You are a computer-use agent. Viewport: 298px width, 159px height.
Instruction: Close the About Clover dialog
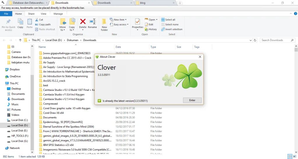(200, 57)
